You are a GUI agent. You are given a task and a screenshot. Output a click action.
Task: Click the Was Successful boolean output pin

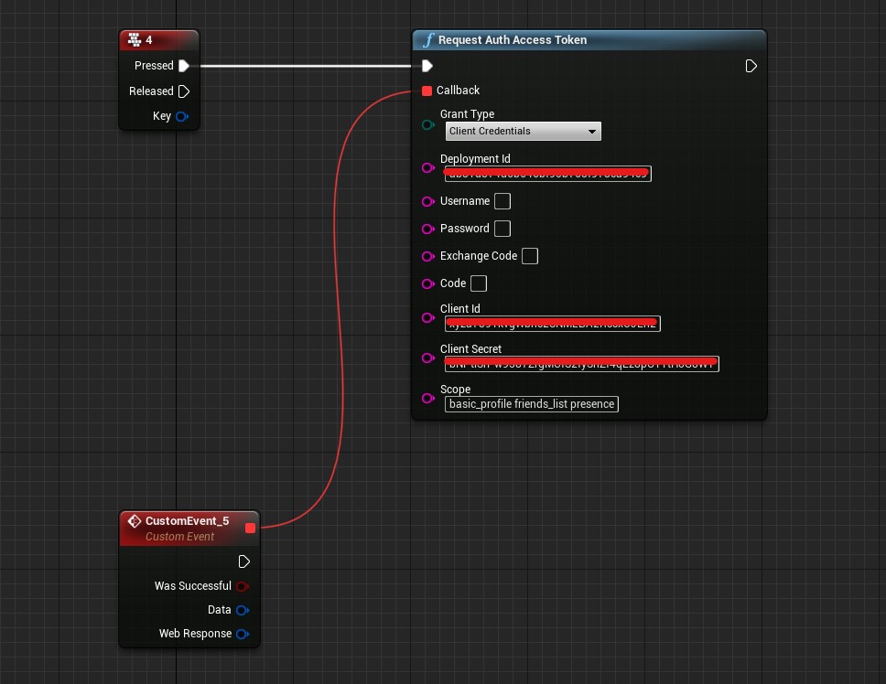point(243,586)
